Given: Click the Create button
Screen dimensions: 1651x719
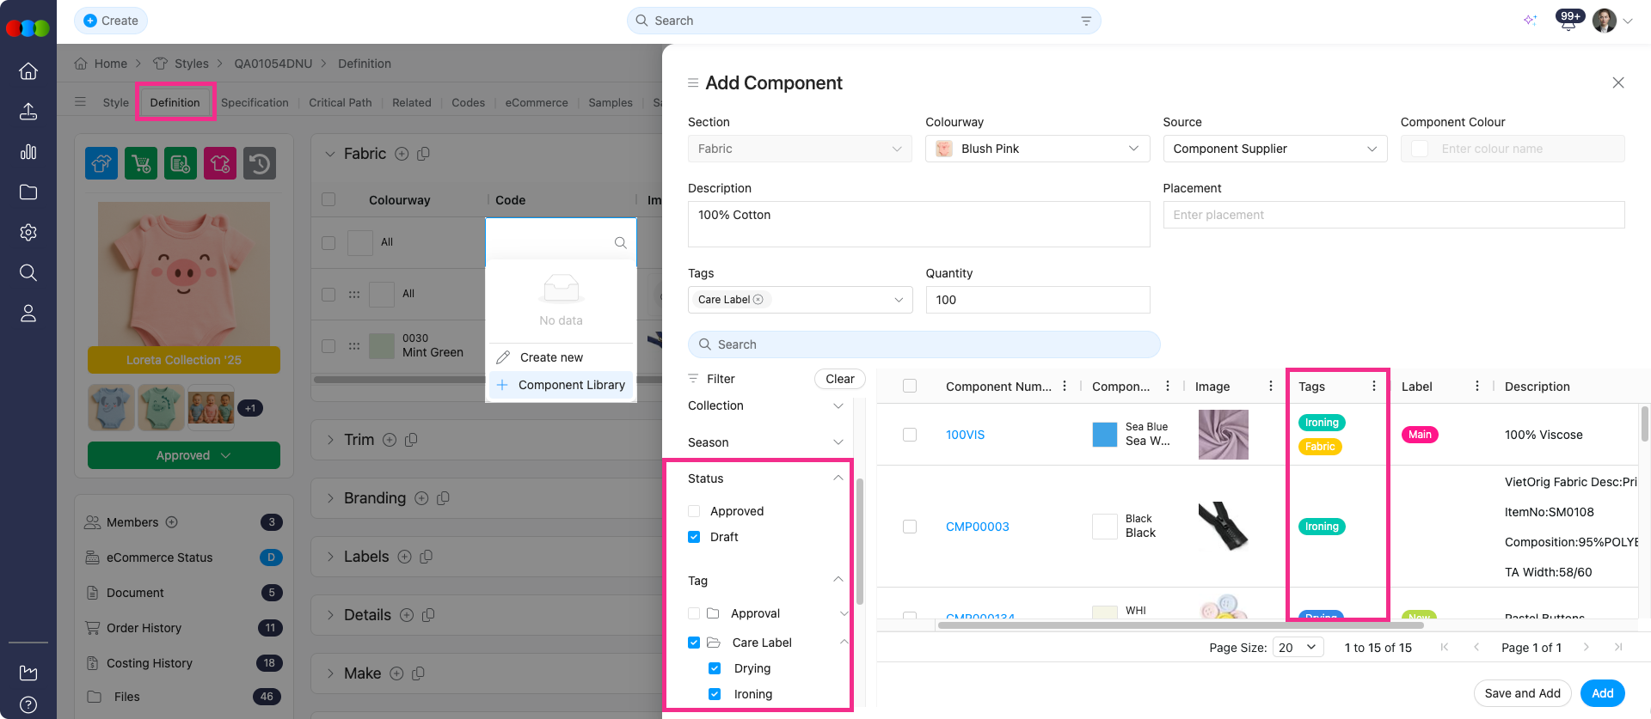Looking at the screenshot, I should click(x=111, y=21).
